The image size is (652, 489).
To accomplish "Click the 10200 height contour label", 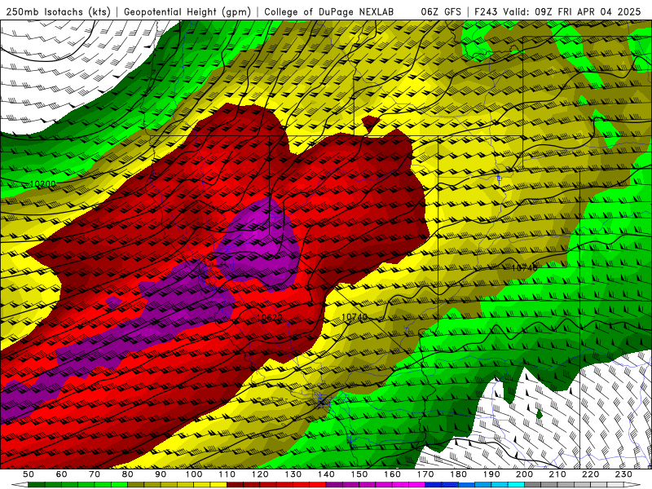I will tap(43, 184).
